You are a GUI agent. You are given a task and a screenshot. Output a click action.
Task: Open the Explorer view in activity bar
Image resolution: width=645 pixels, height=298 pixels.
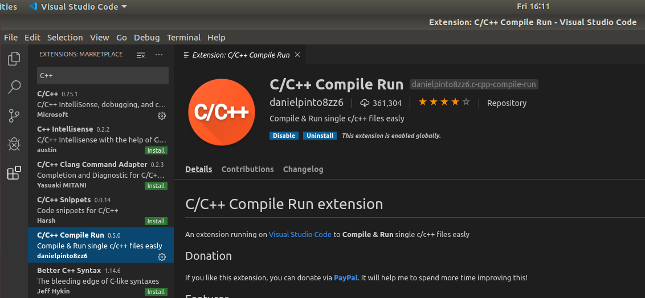(14, 59)
